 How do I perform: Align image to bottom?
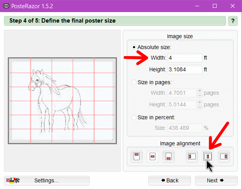pos(168,157)
